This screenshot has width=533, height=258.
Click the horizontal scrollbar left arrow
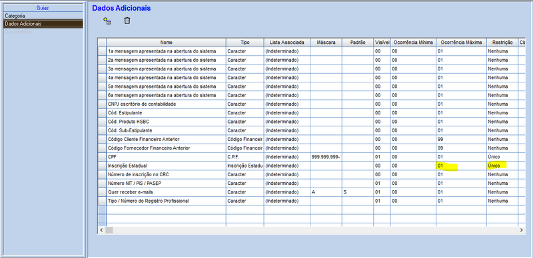coord(101,230)
